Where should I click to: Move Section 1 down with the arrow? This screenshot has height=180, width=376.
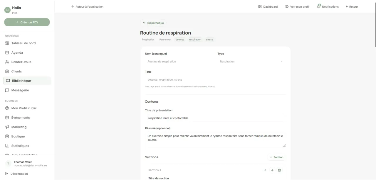[x=272, y=170]
